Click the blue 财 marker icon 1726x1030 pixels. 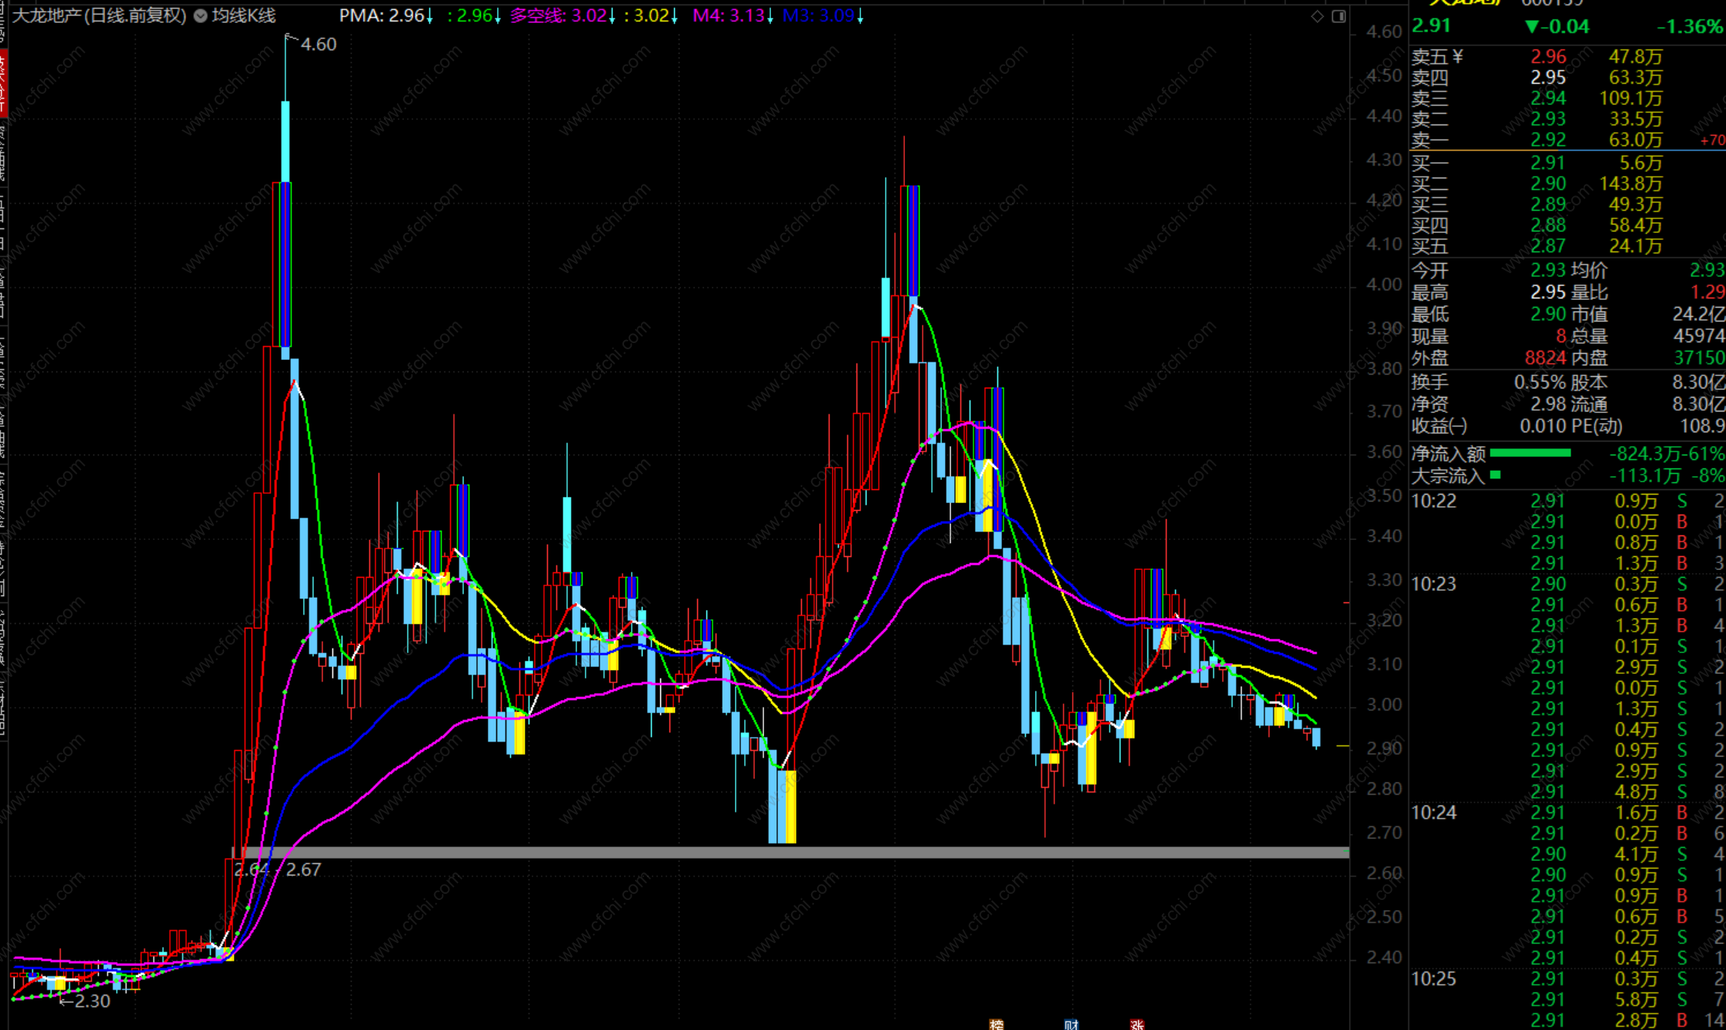click(1071, 1024)
